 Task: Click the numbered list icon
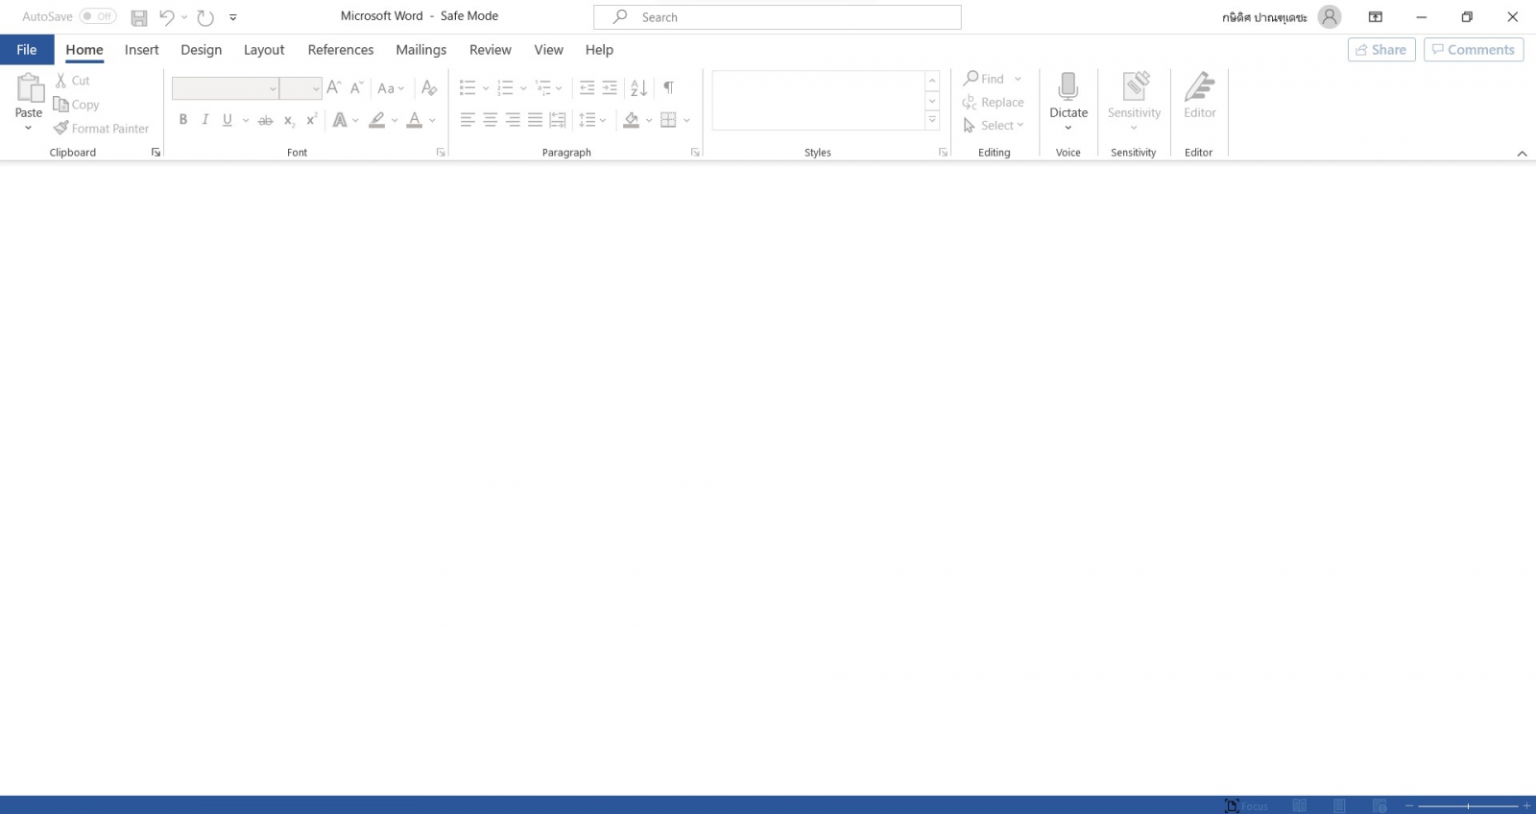click(506, 88)
